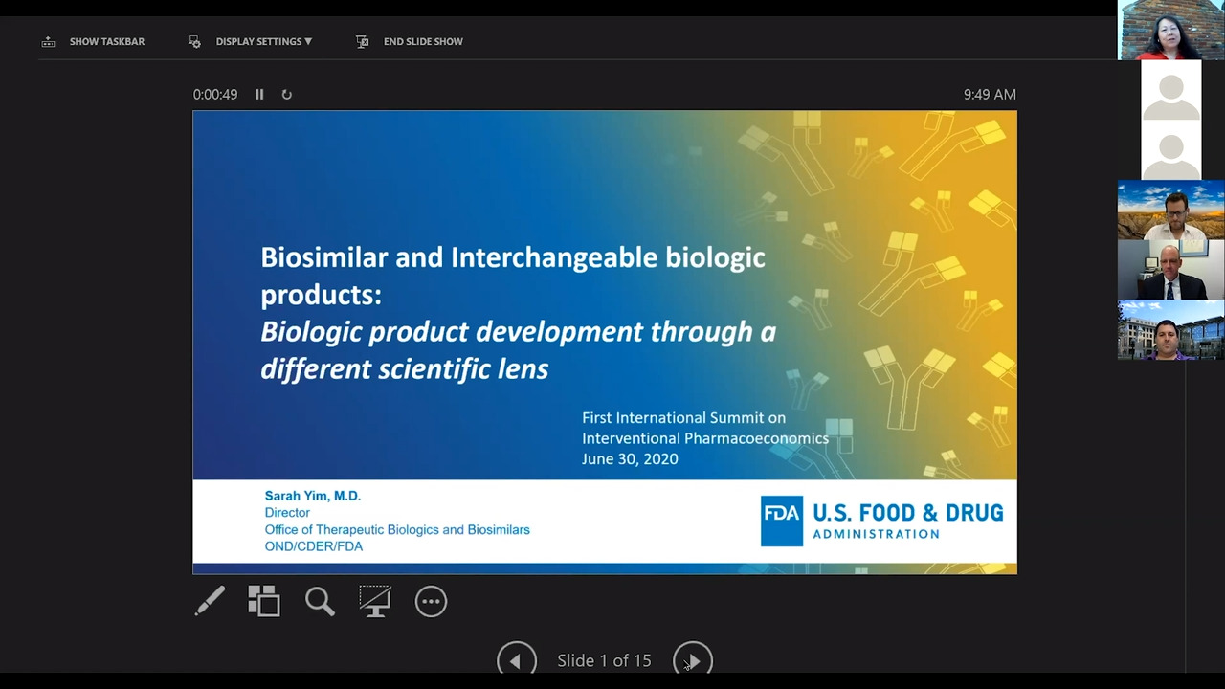Toggle black out slide show icon
The height and width of the screenshot is (689, 1225).
point(375,601)
